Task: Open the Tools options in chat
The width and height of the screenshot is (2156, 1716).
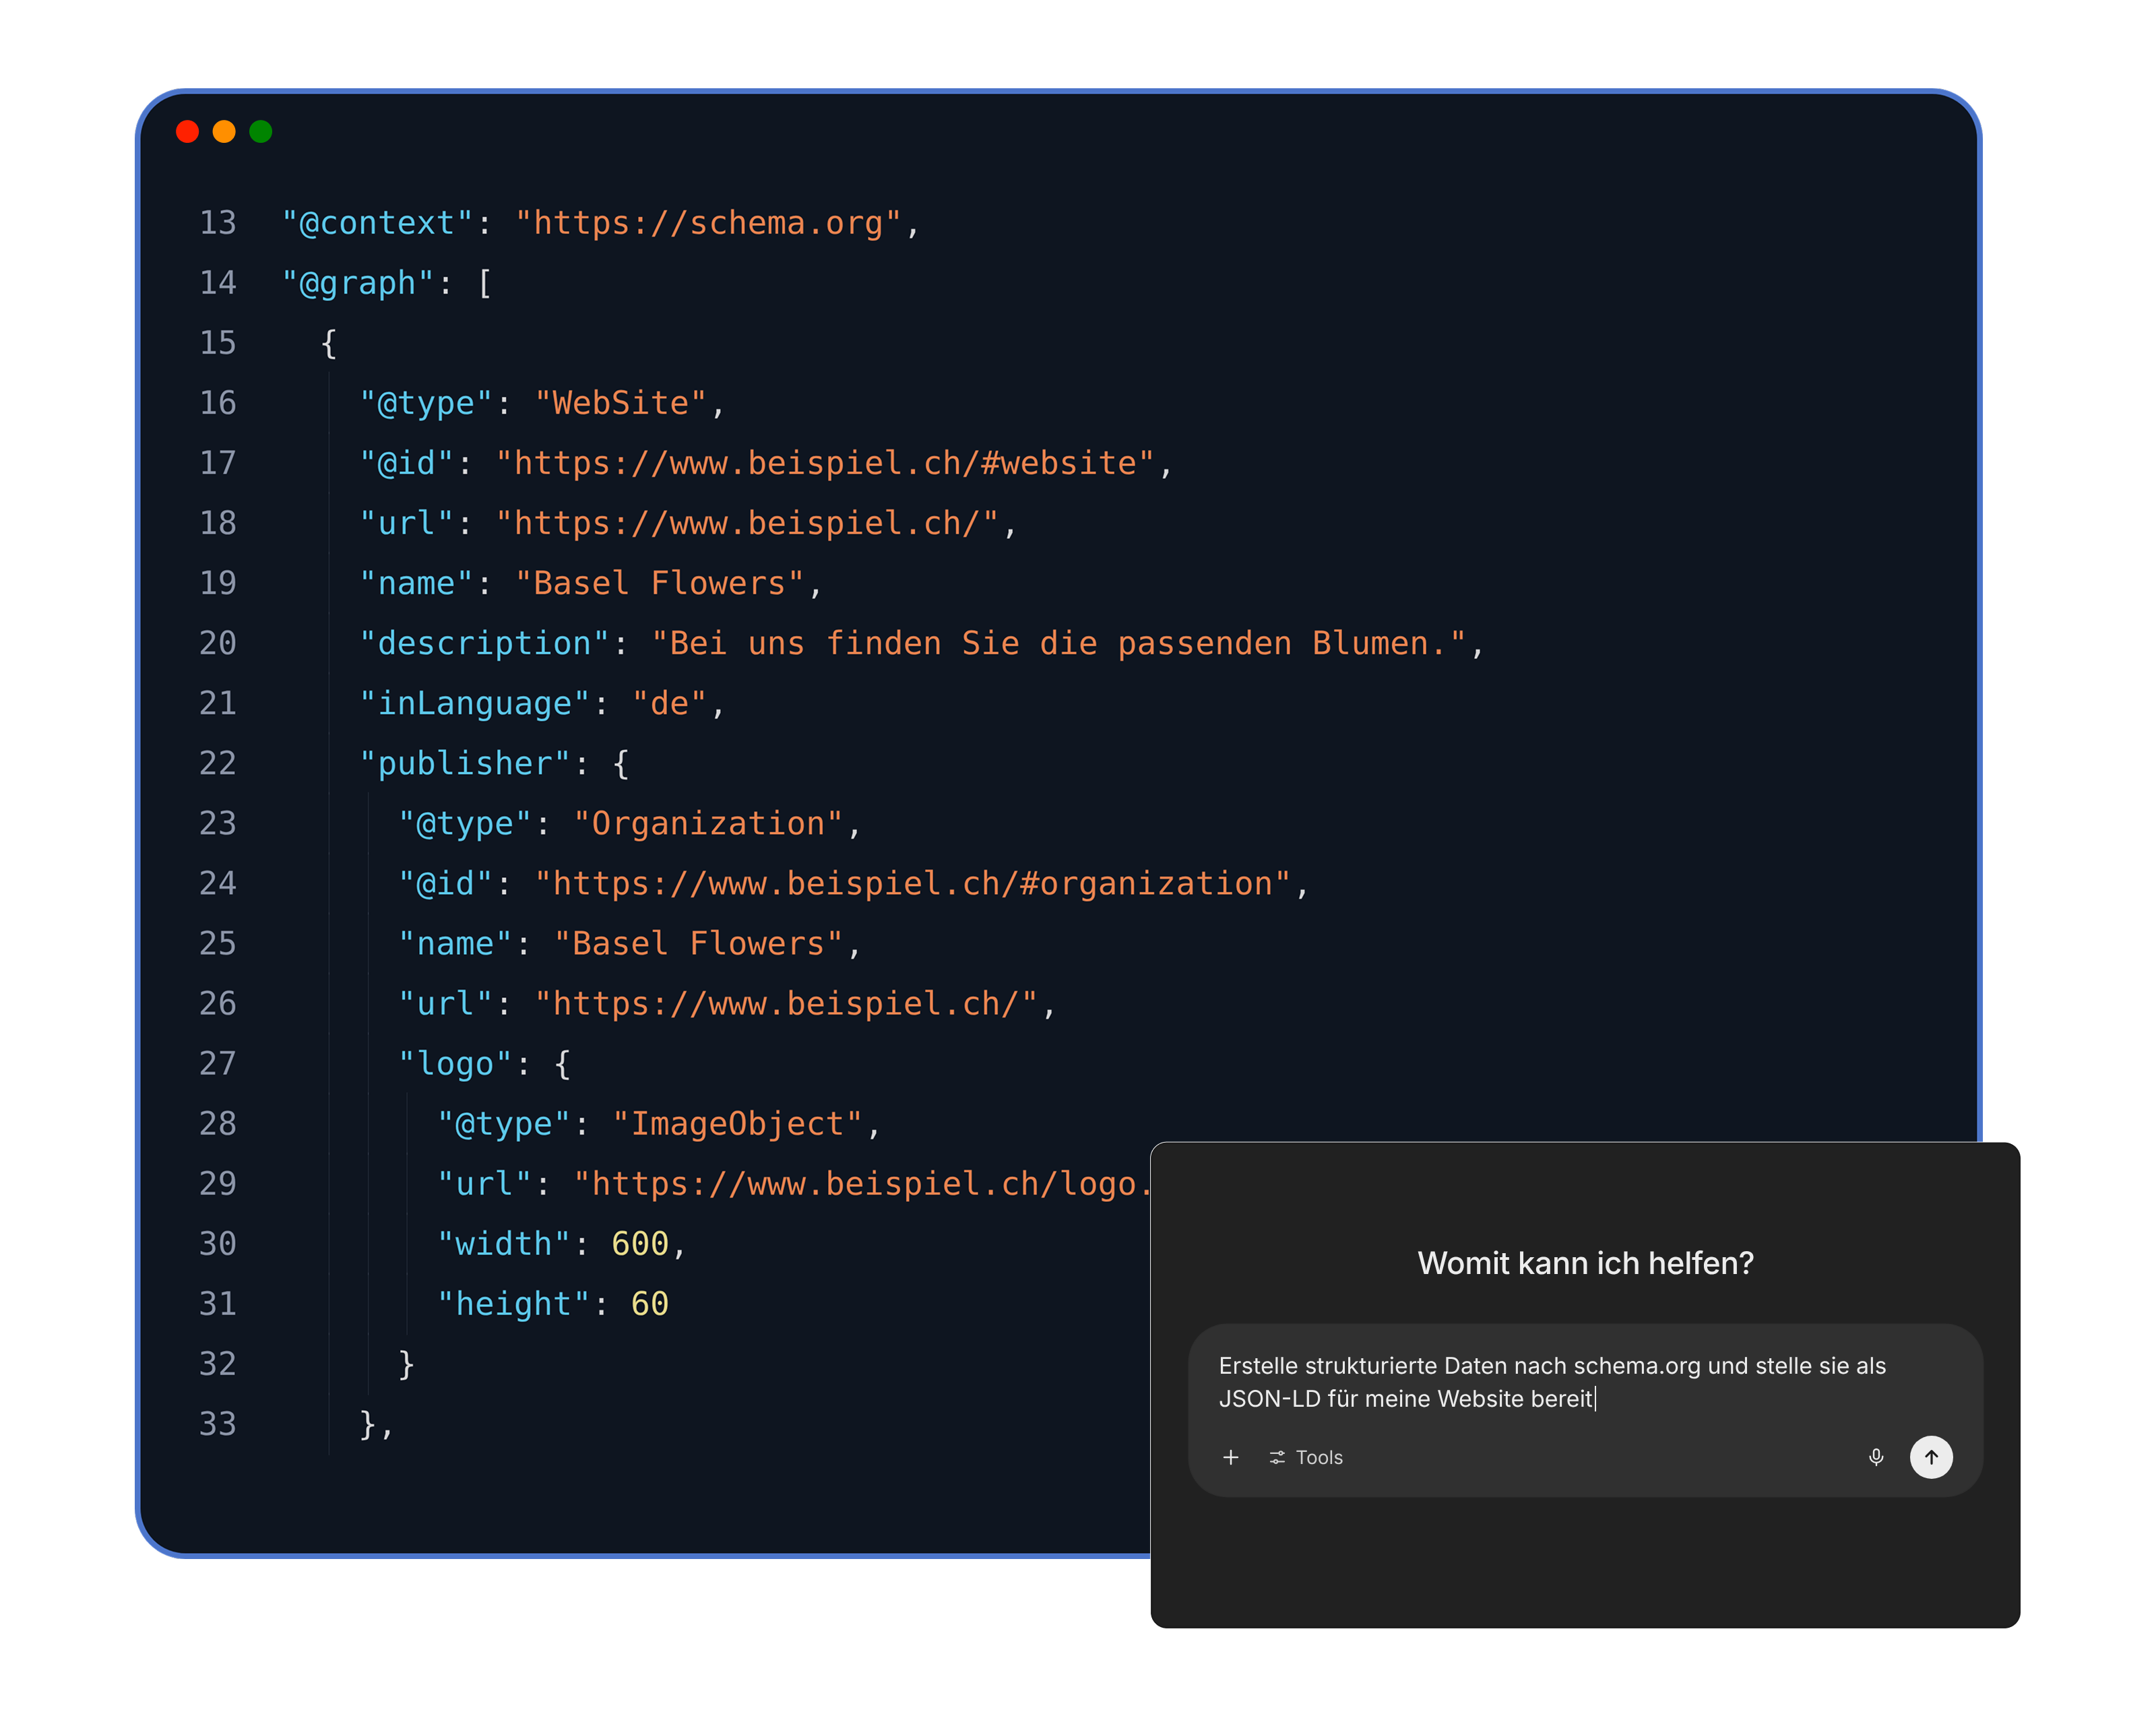Action: coord(1305,1457)
